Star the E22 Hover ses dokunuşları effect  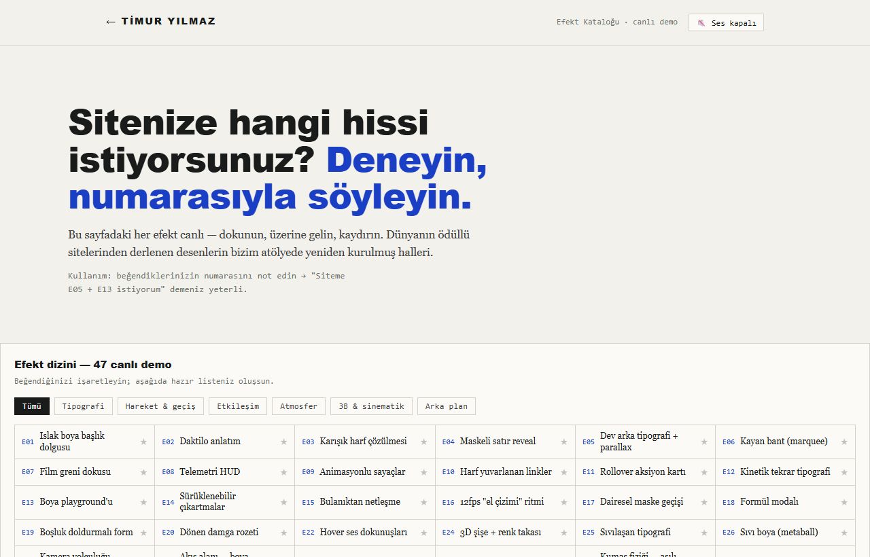point(423,533)
